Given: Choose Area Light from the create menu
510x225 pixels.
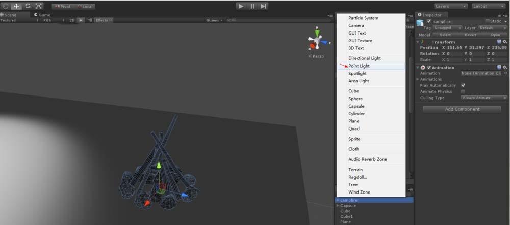Looking at the screenshot, I should click(x=371, y=81).
